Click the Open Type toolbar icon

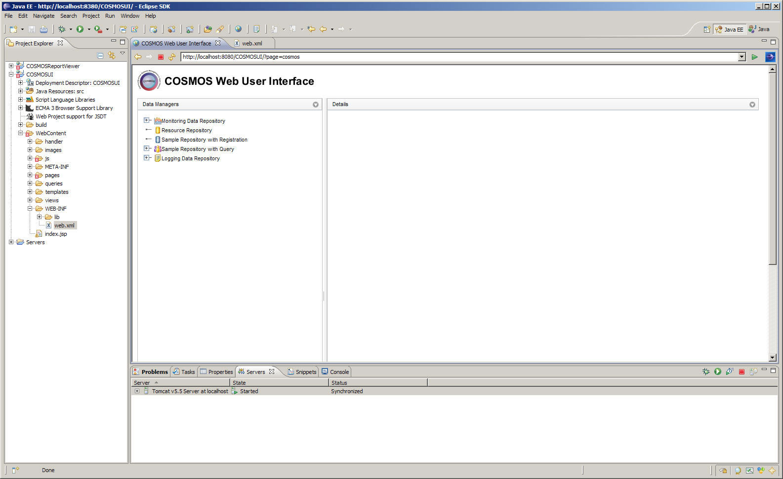(208, 29)
